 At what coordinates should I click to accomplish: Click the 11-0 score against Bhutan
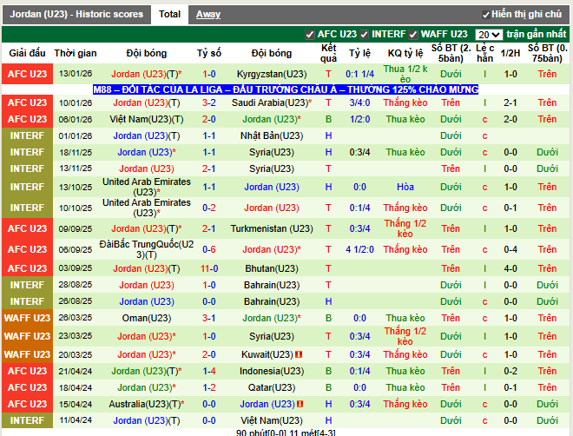click(x=209, y=269)
